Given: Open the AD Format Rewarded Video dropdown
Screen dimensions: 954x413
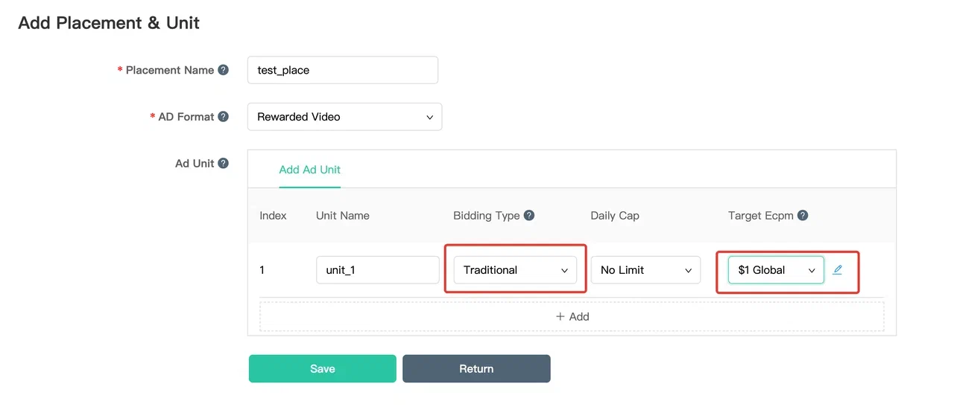Looking at the screenshot, I should pyautogui.click(x=344, y=117).
